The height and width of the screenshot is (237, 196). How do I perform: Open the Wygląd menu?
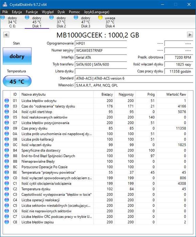[x=48, y=12]
